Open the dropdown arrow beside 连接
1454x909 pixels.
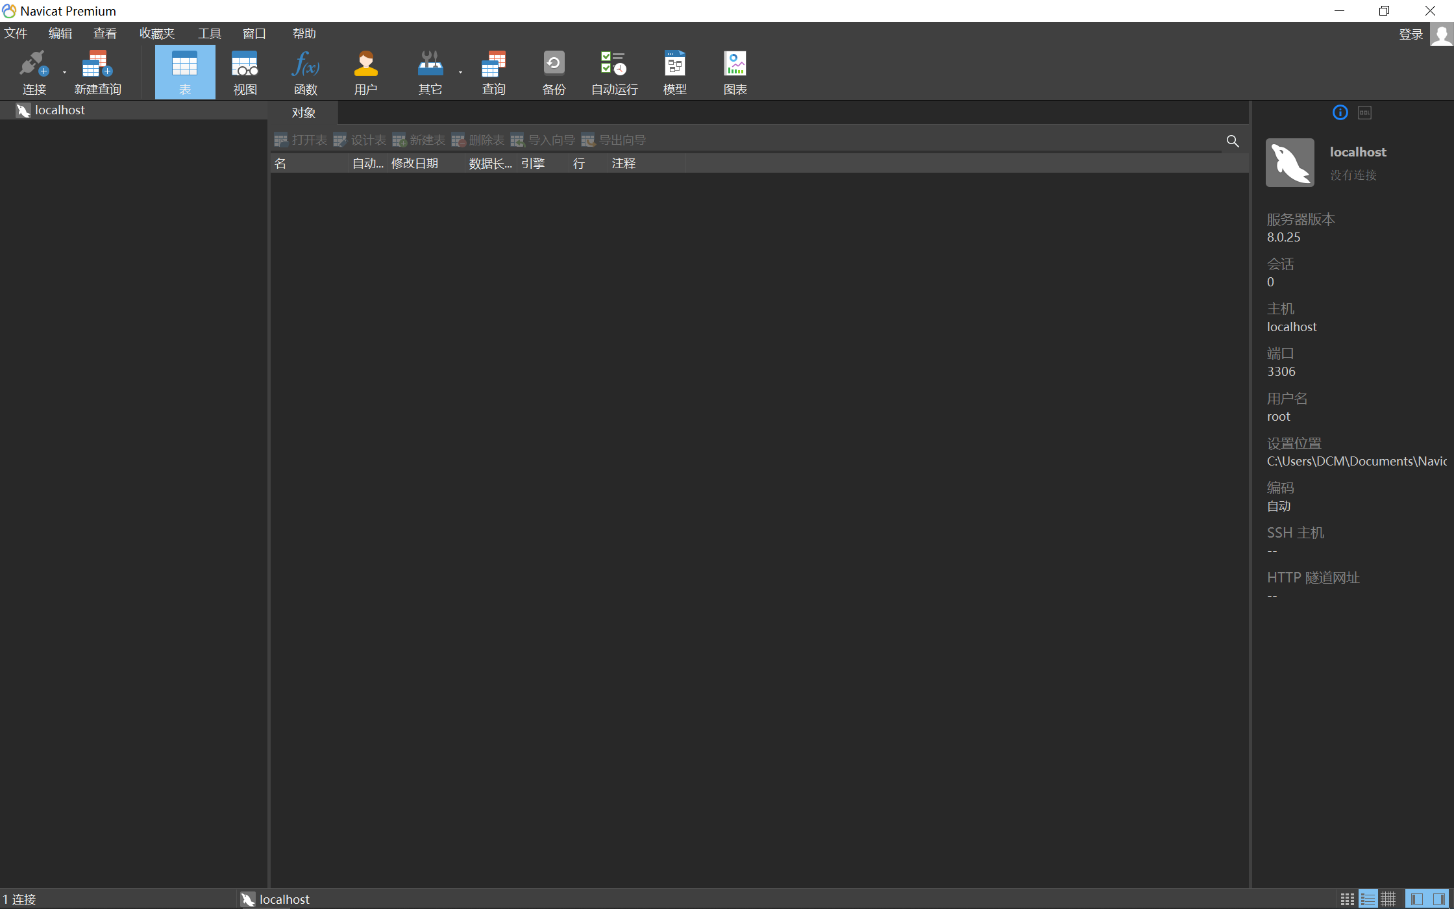tap(64, 73)
